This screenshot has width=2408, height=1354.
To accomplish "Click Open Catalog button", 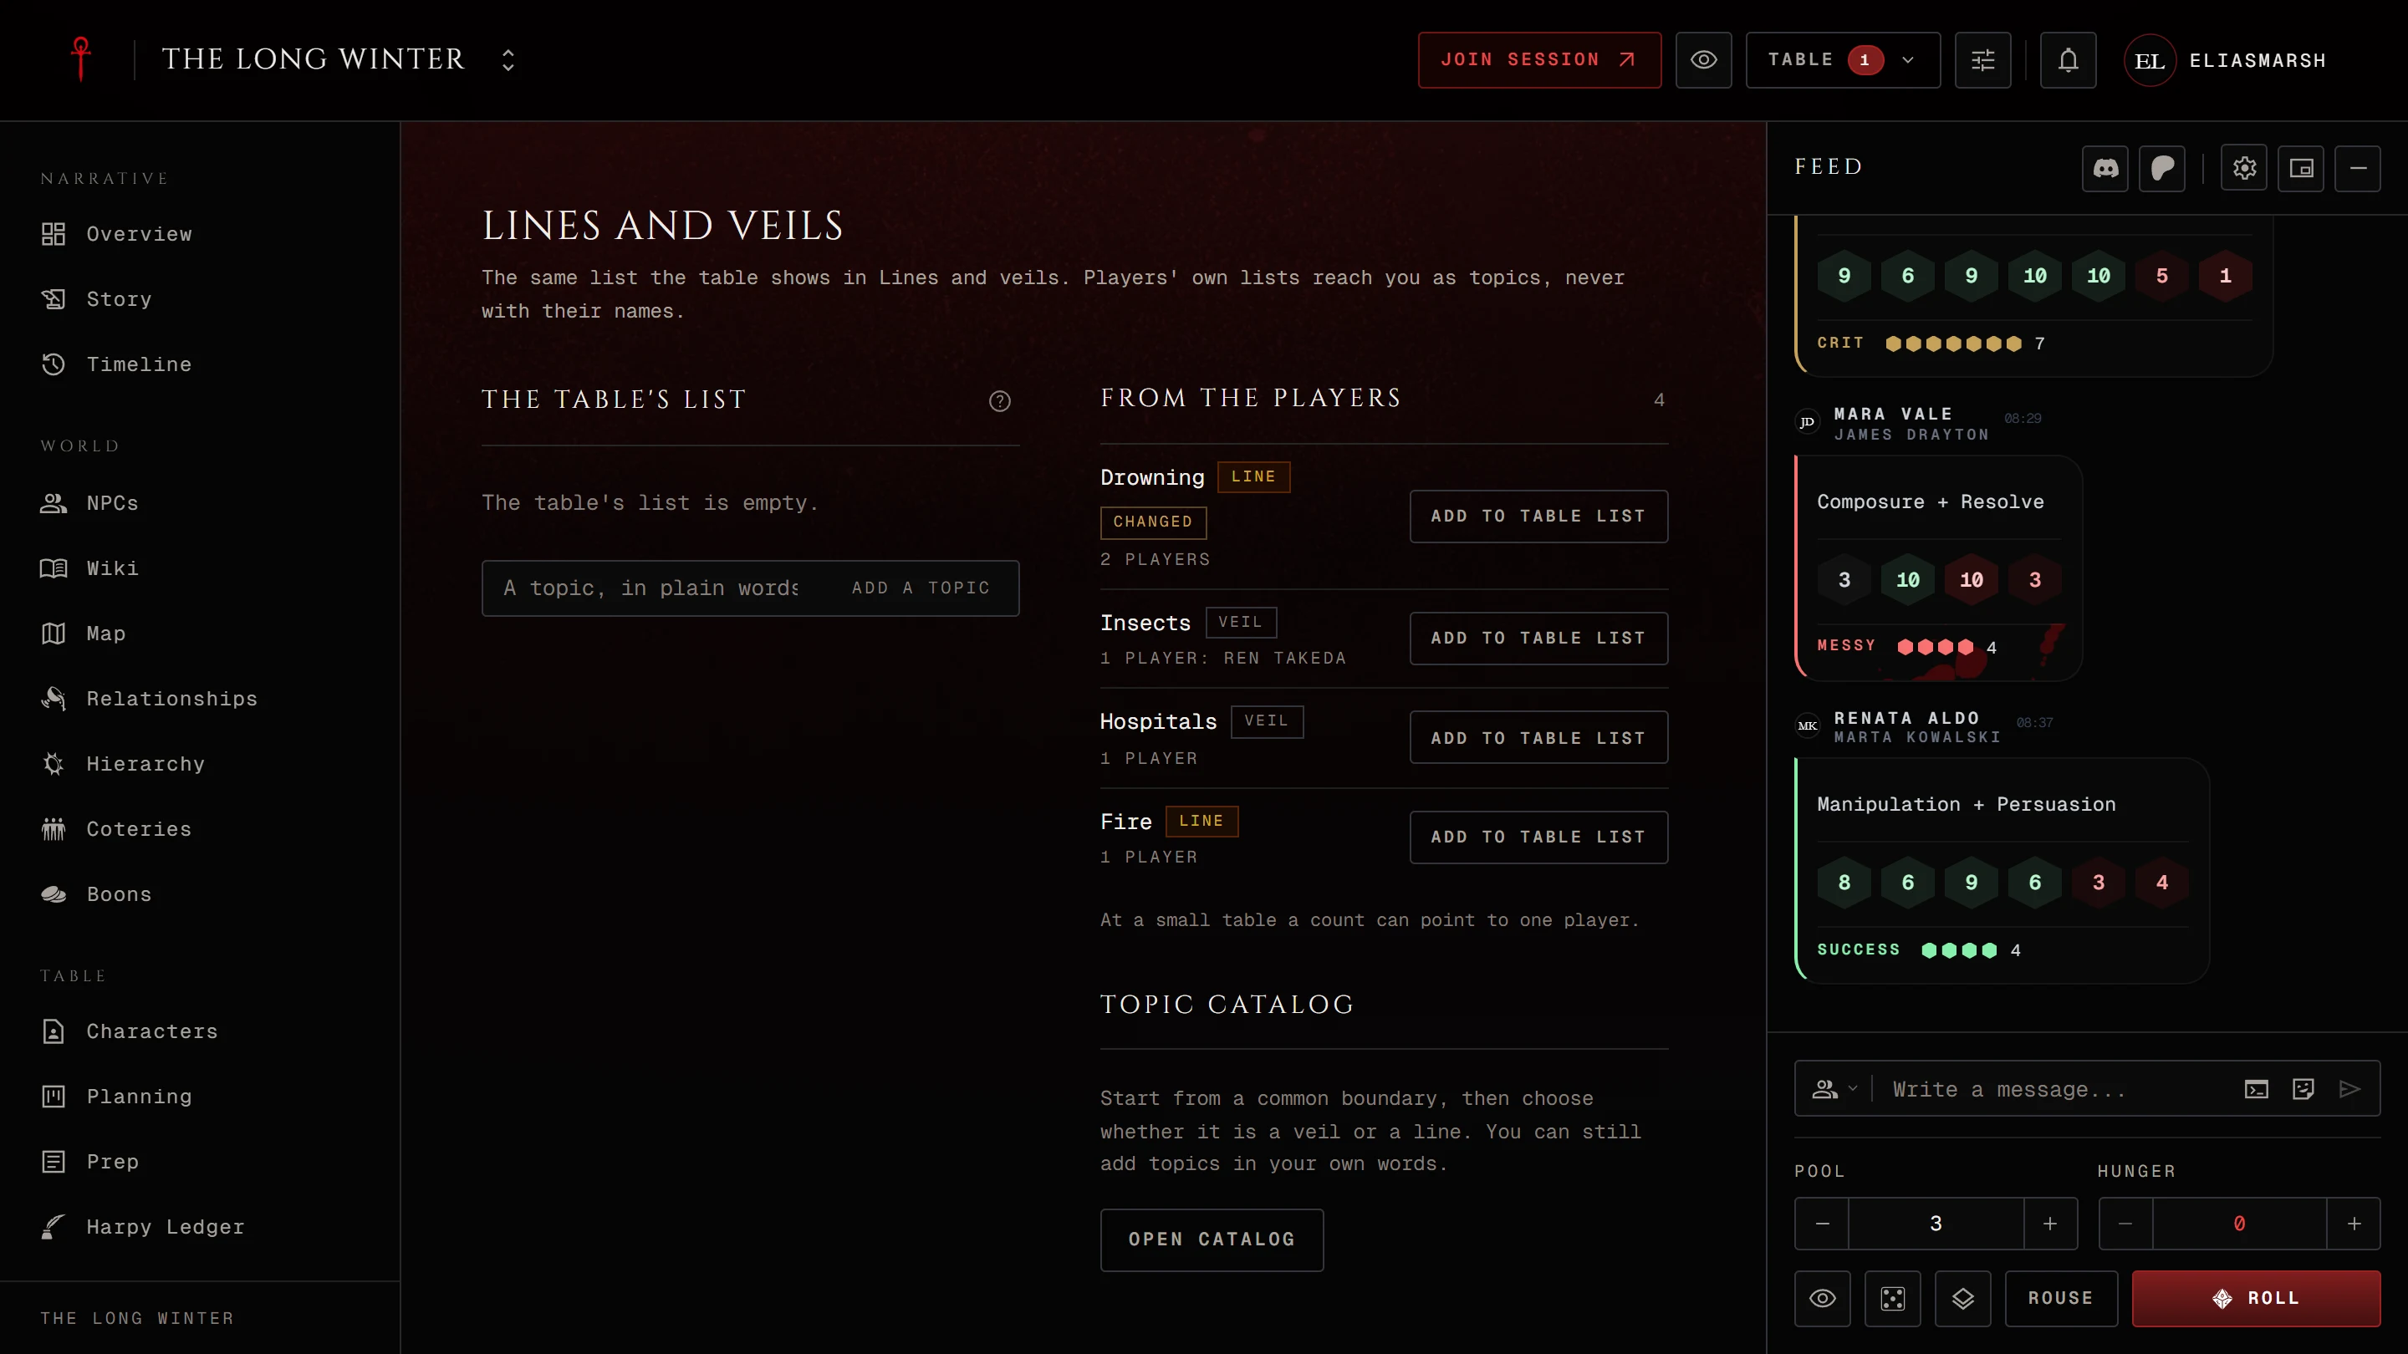I will tap(1212, 1239).
